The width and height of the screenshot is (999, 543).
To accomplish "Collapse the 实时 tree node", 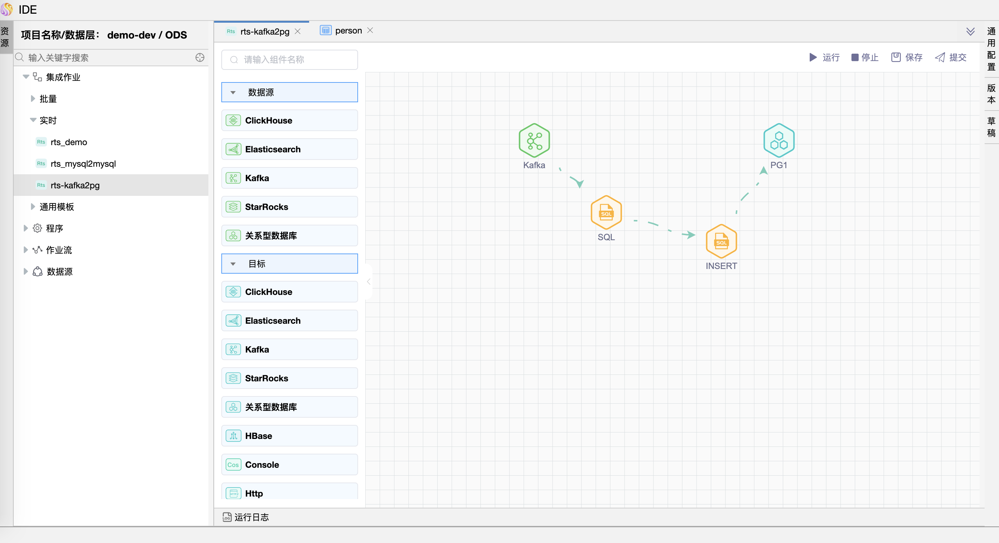I will [x=33, y=120].
